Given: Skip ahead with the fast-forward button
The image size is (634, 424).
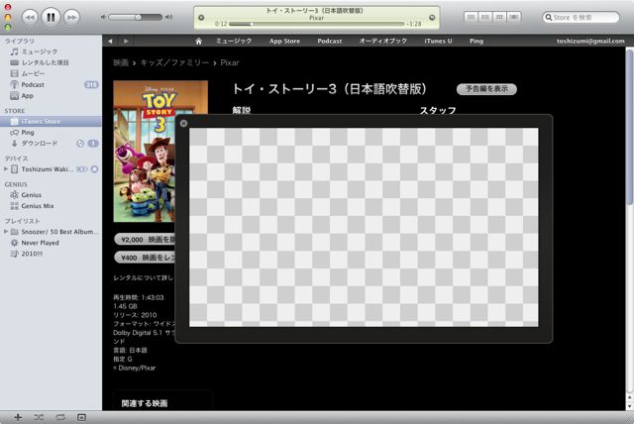Looking at the screenshot, I should tap(72, 18).
